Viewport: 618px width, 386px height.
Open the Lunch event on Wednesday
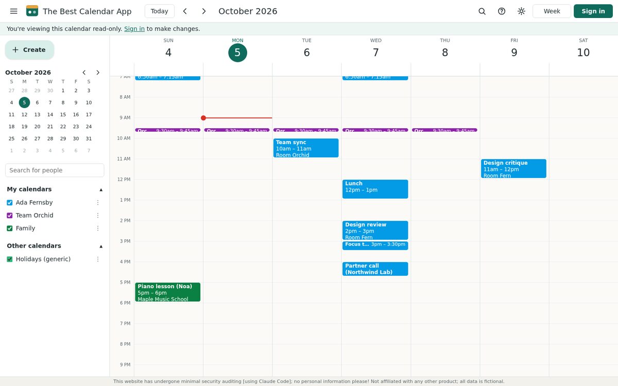click(375, 189)
